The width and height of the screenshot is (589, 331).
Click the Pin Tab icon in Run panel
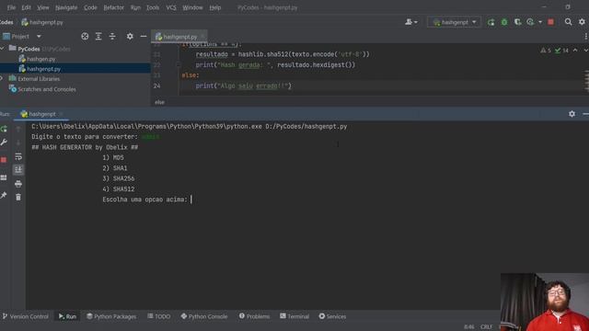coord(4,195)
